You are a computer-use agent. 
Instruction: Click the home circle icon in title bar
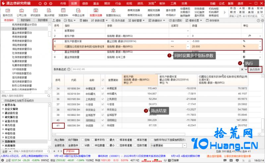pyautogui.click(x=40, y=3)
